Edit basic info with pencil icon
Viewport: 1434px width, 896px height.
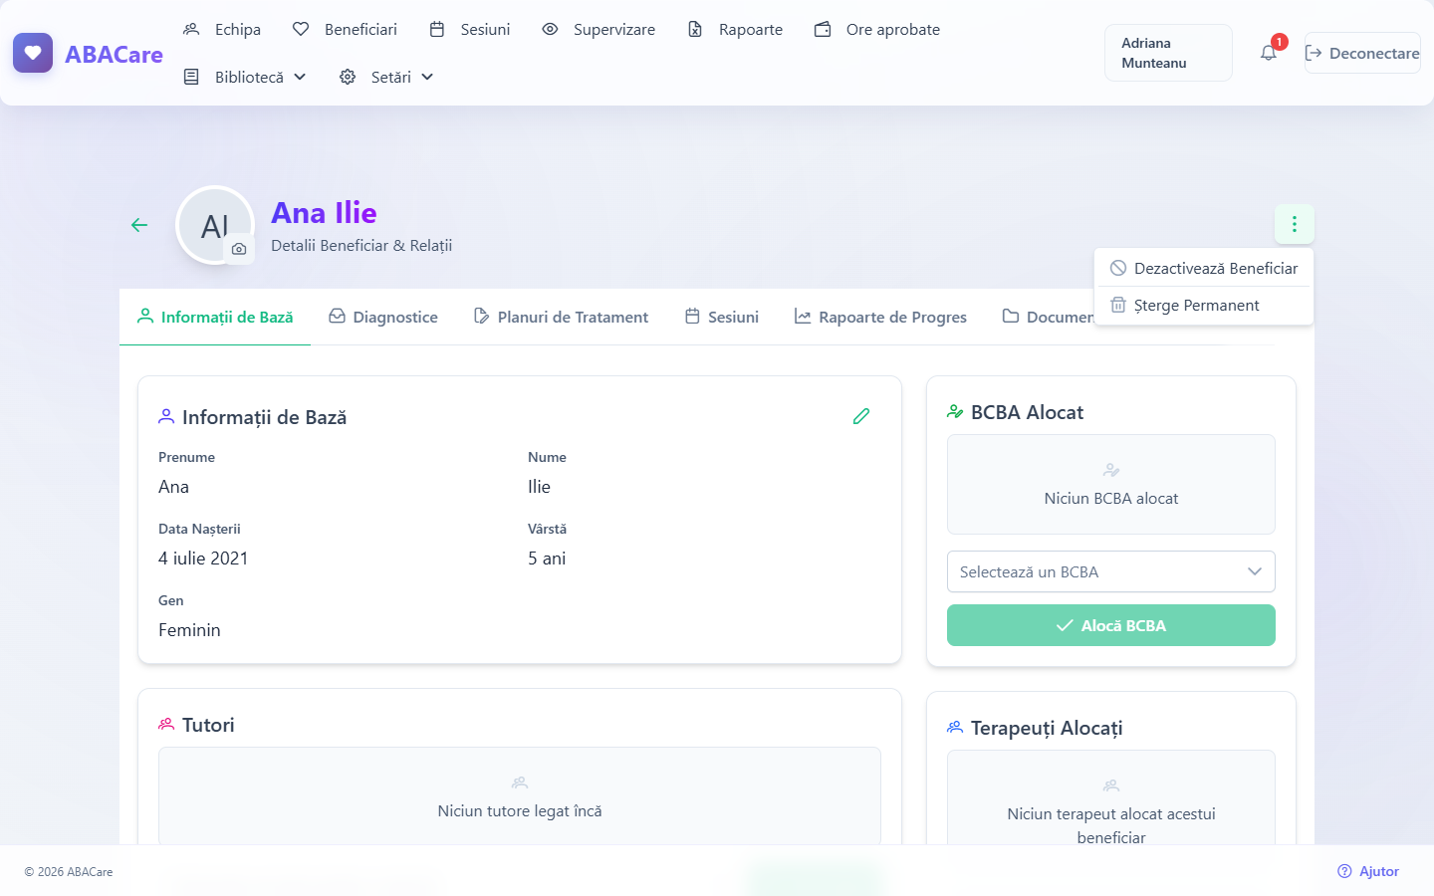point(861,416)
